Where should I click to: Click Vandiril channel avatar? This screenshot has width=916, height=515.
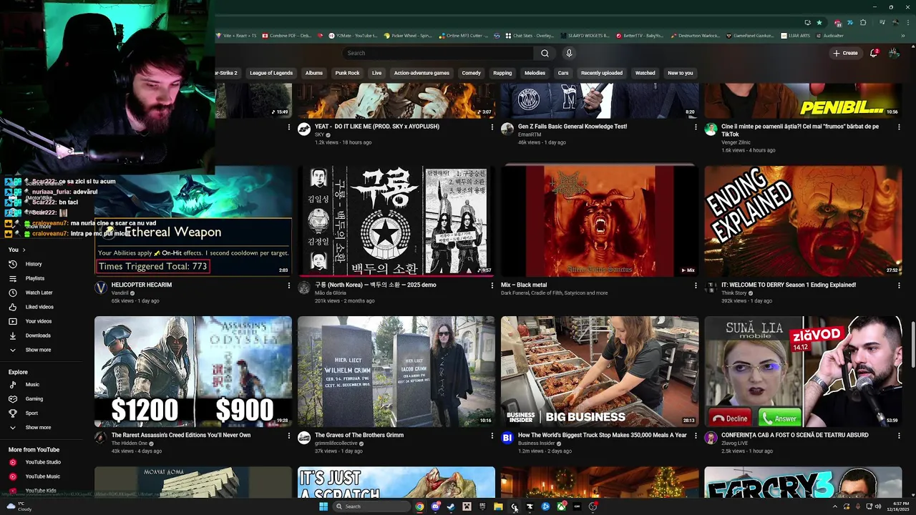[x=101, y=288]
